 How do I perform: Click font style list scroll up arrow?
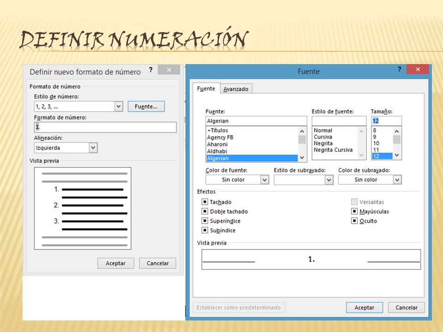point(361,131)
